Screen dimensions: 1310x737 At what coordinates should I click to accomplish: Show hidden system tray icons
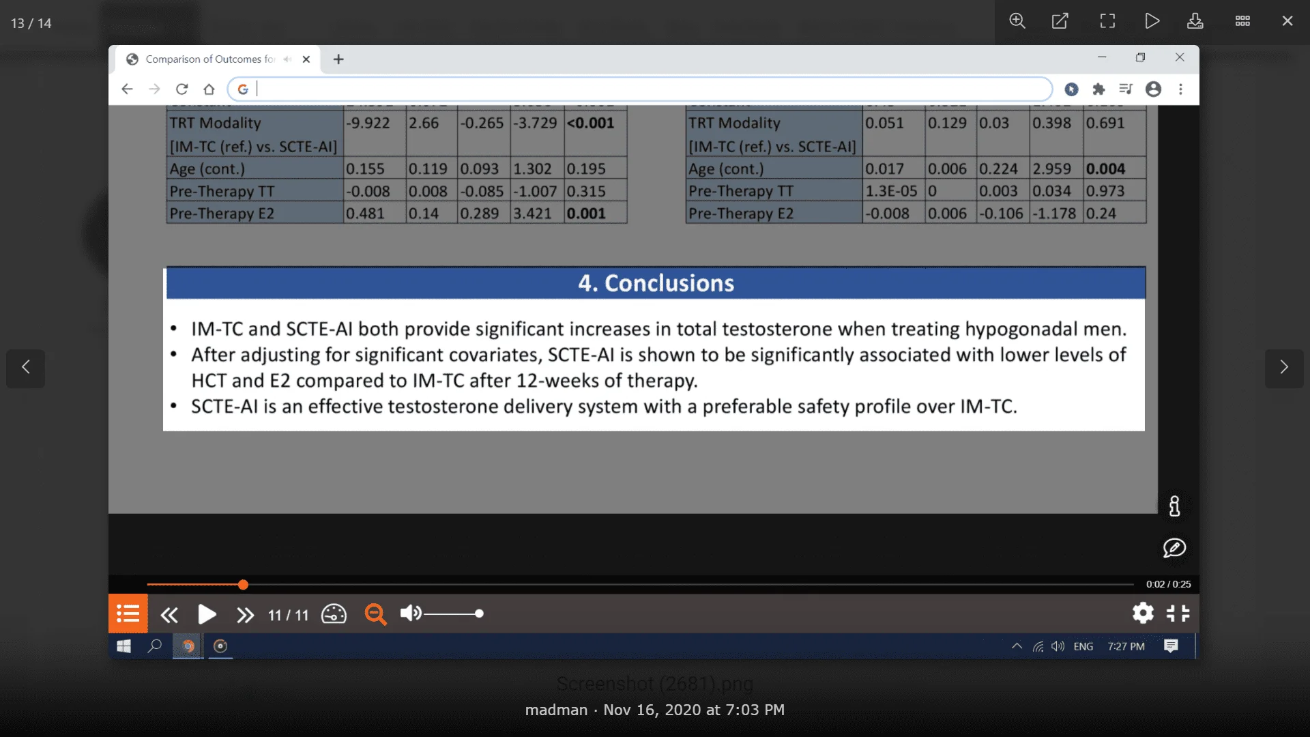coord(1017,646)
